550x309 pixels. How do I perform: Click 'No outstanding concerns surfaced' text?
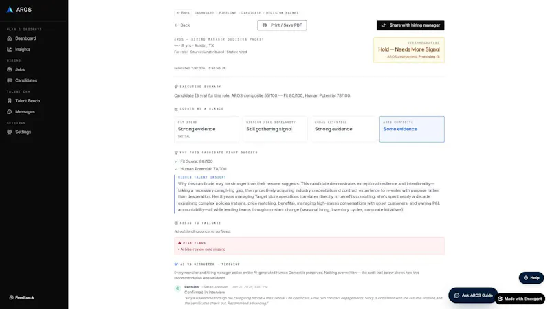point(202,231)
